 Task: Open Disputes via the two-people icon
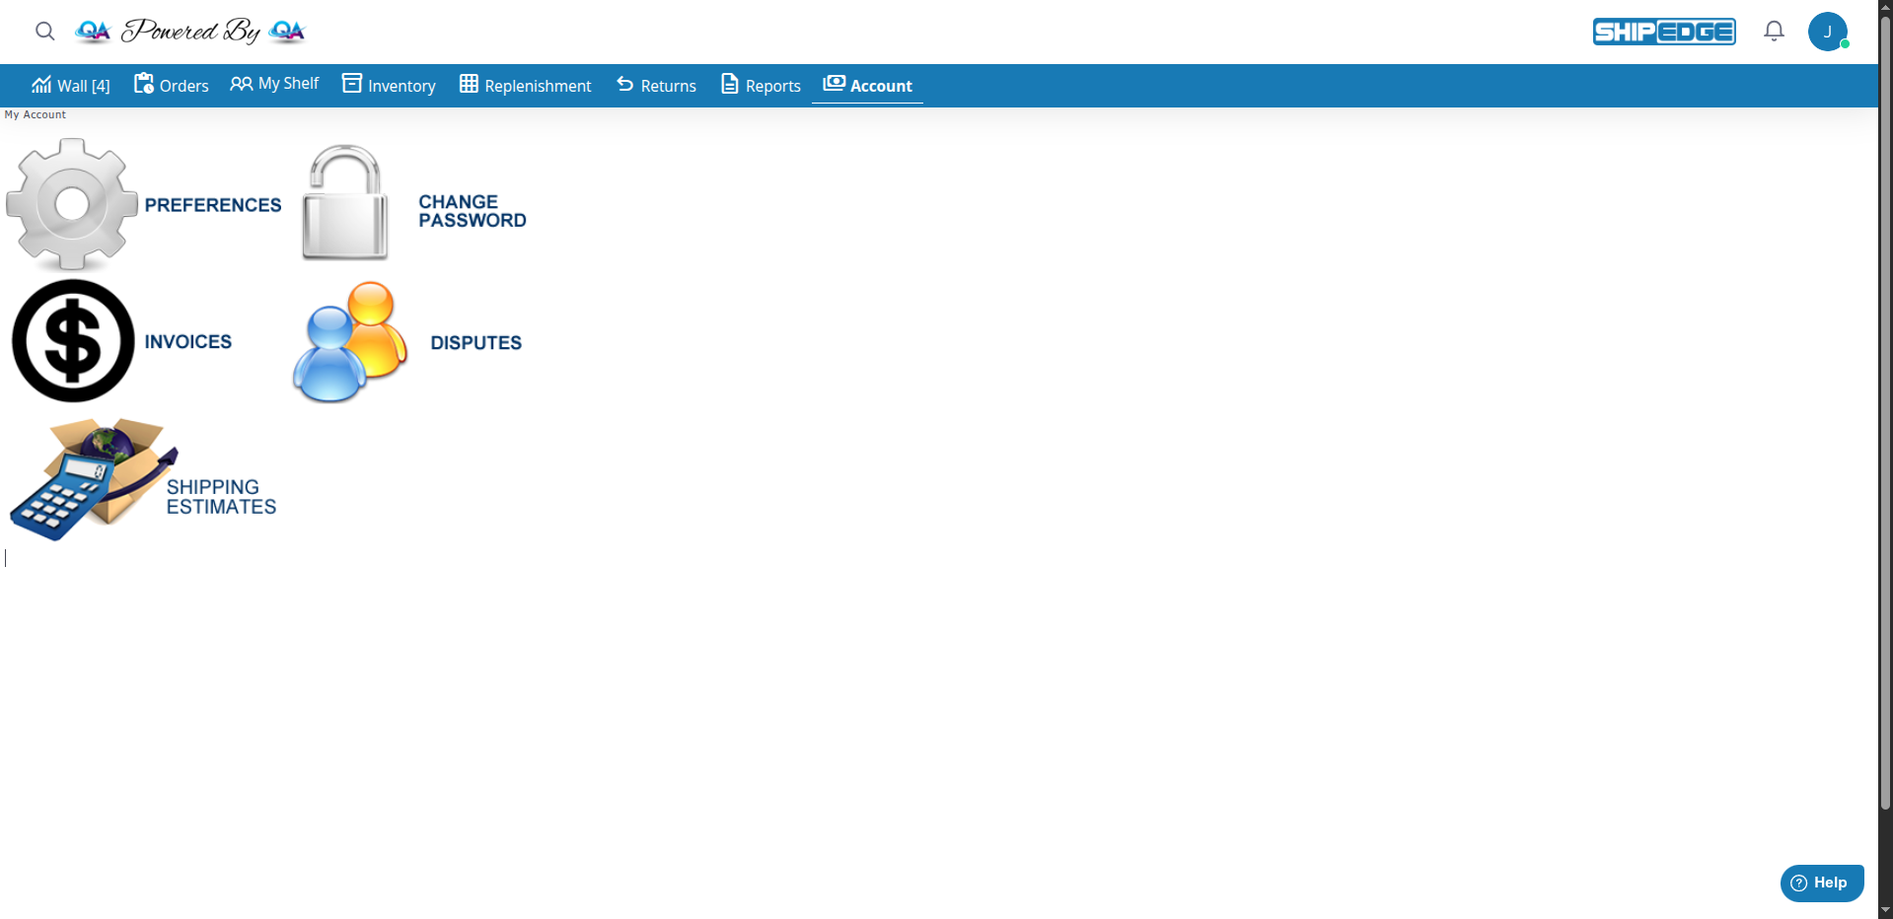pyautogui.click(x=348, y=340)
